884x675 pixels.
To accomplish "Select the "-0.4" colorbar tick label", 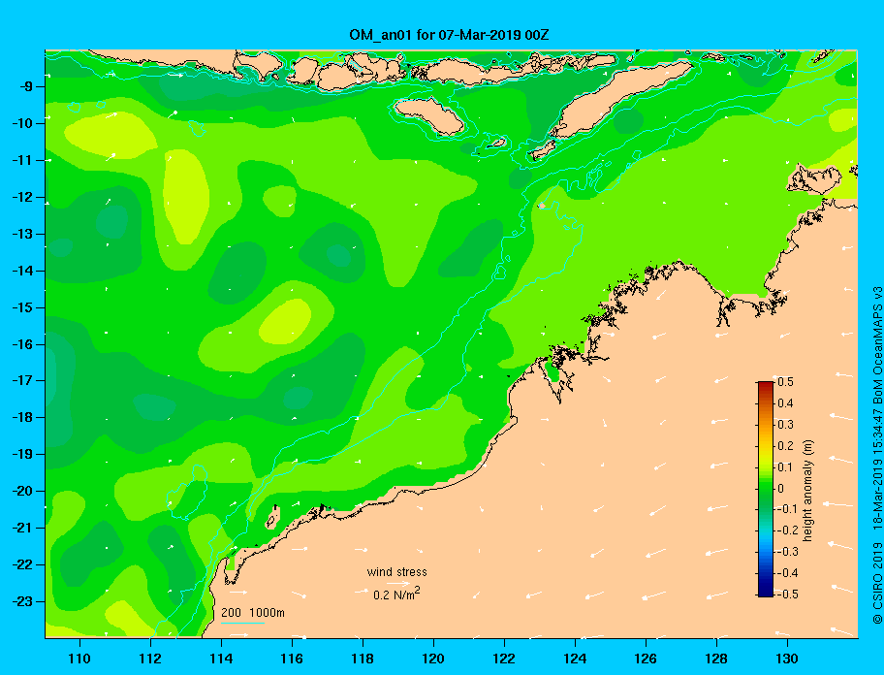I will (787, 573).
